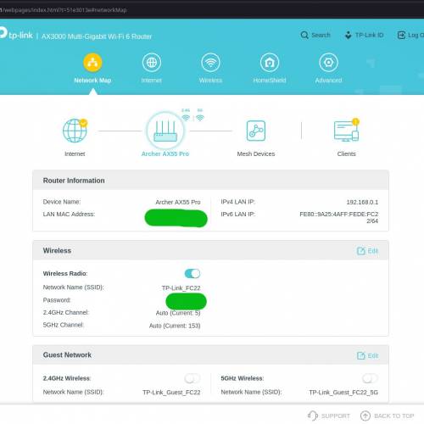The height and width of the screenshot is (424, 424).
Task: Click the guest SSID TP-Link_Guest_FC22
Action: 171,393
